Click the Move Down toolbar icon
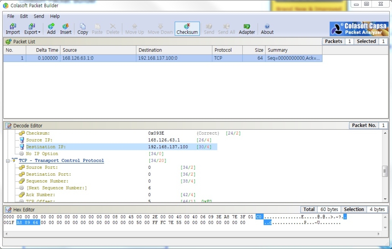Image resolution: width=392 pixels, height=249 pixels. click(160, 29)
